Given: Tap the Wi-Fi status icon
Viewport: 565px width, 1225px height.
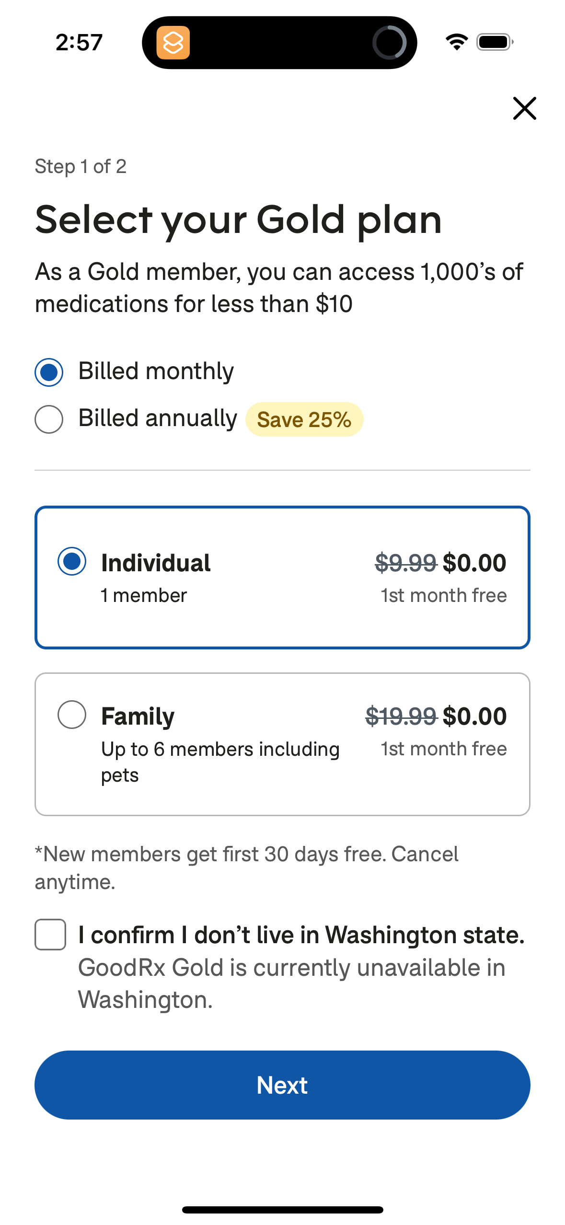Looking at the screenshot, I should click(x=457, y=42).
